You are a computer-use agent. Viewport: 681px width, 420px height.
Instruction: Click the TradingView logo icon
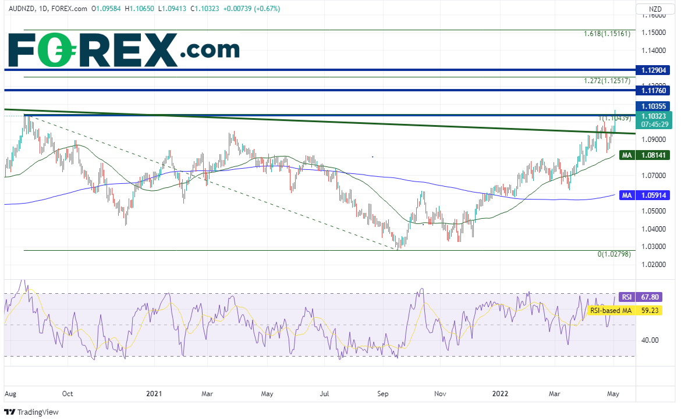tap(10, 412)
